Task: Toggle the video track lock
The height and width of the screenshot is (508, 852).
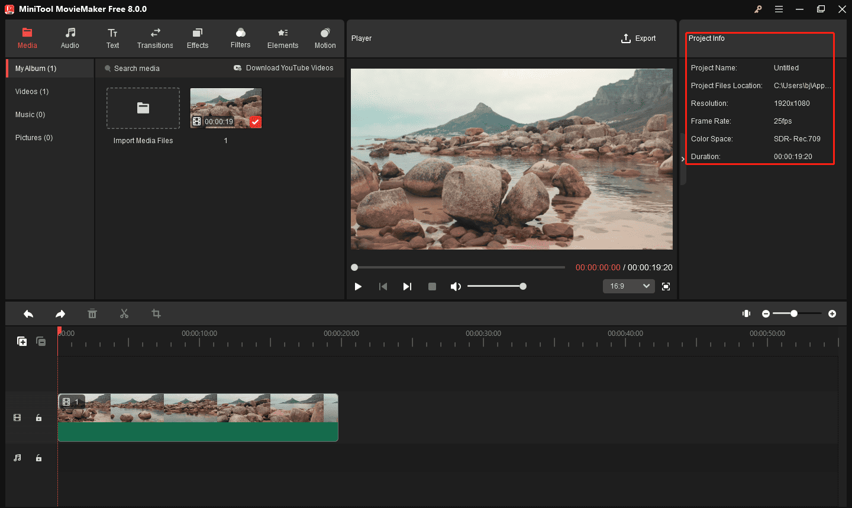Action: [x=39, y=418]
